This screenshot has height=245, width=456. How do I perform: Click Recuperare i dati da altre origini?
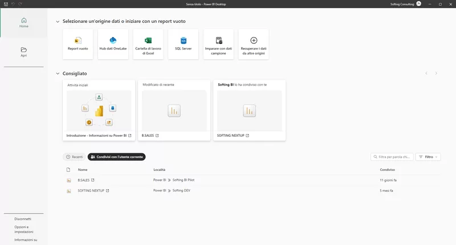pyautogui.click(x=254, y=44)
